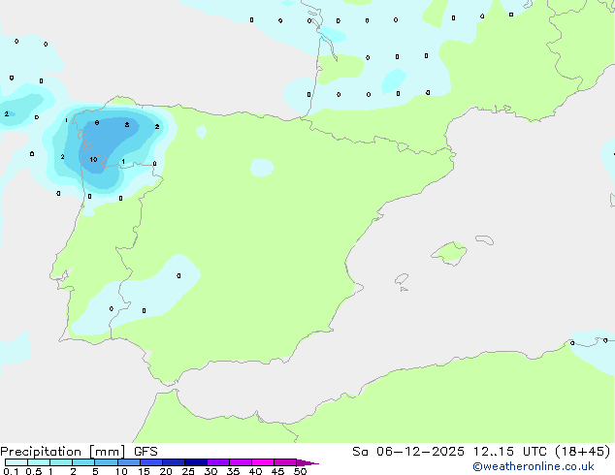Click the "20" legend scale label

coord(166,471)
